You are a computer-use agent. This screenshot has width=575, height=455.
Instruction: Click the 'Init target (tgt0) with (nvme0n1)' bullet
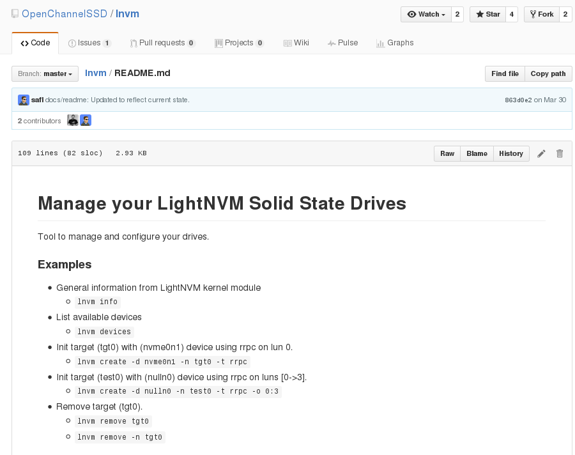click(174, 347)
